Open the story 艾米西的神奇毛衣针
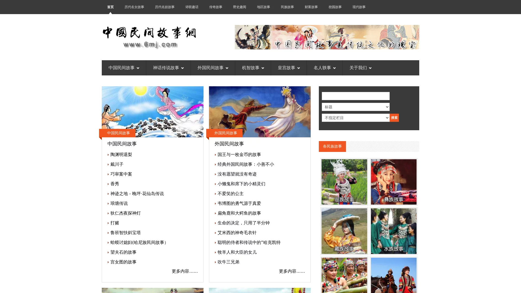This screenshot has width=521, height=293. pos(237,233)
